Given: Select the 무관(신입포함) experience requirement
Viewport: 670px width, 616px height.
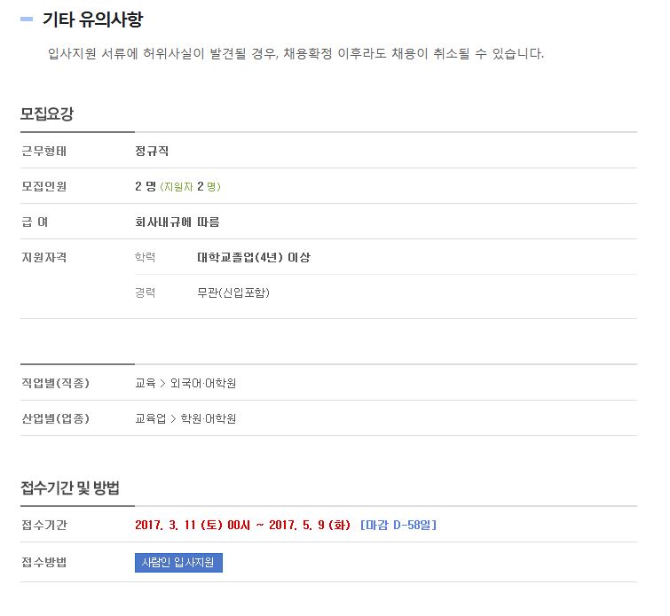Looking at the screenshot, I should (x=233, y=292).
